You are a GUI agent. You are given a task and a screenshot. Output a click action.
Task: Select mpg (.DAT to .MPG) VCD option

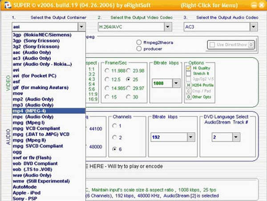tap(49, 134)
